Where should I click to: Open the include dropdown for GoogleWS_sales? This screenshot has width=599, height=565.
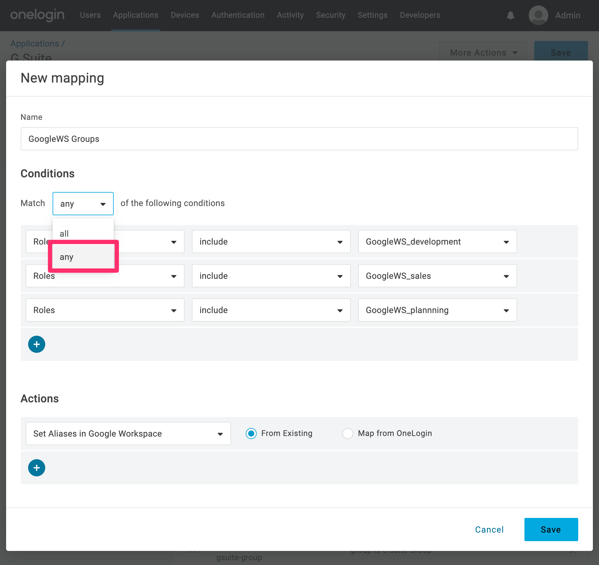[x=271, y=276]
